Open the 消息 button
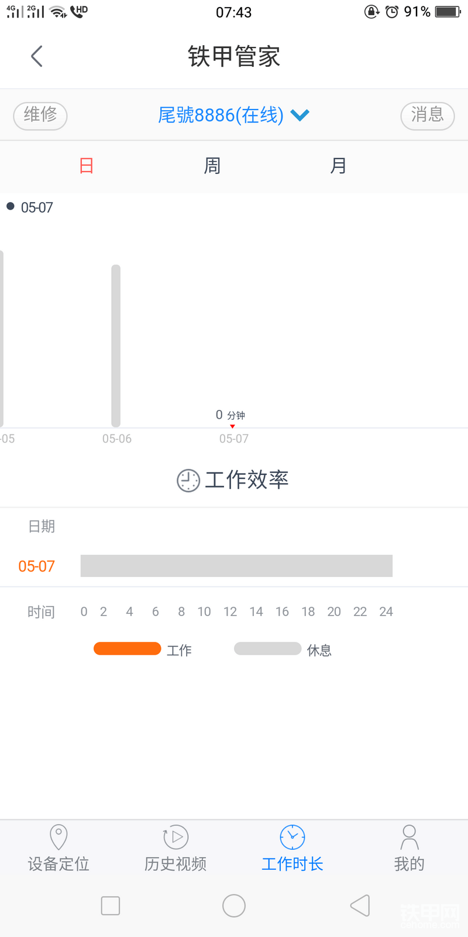This screenshot has height=937, width=468. pyautogui.click(x=428, y=115)
